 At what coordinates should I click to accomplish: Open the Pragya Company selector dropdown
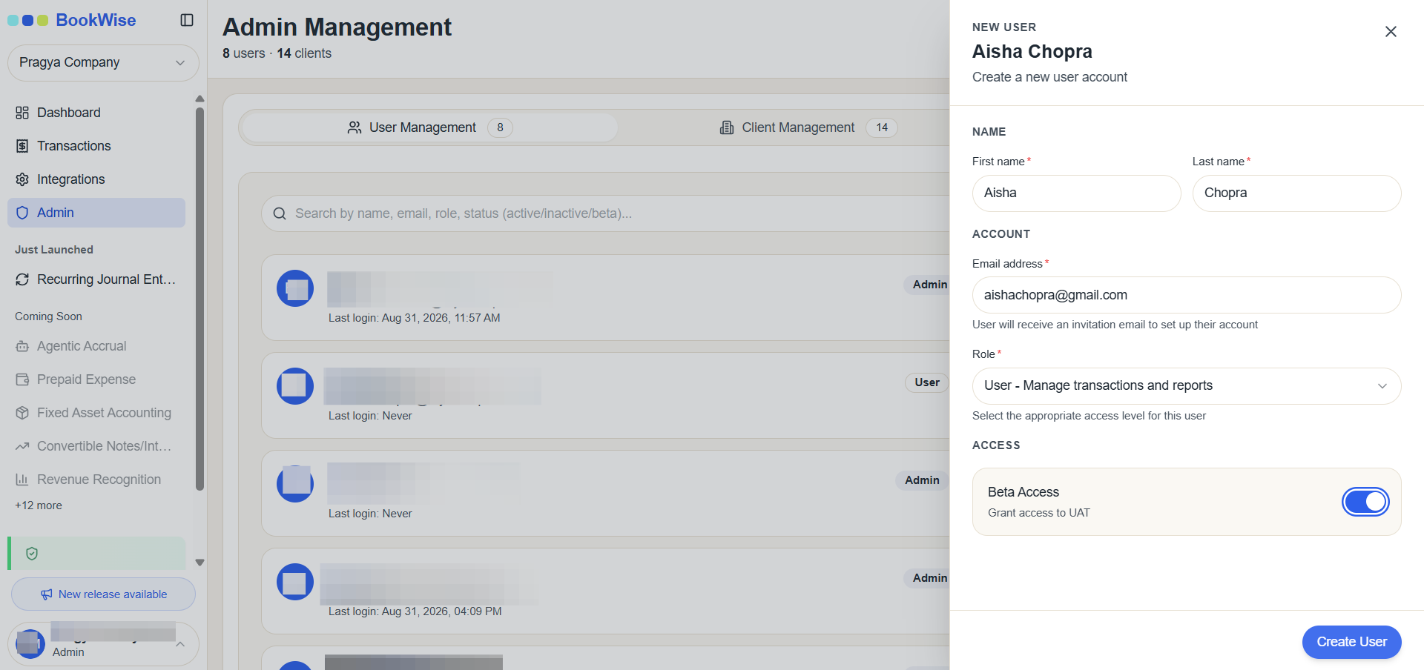pyautogui.click(x=103, y=63)
